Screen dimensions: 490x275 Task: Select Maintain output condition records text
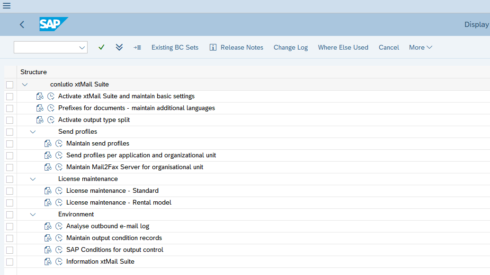[x=114, y=238]
